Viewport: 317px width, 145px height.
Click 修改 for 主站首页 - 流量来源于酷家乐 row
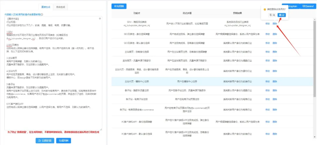point(267,60)
